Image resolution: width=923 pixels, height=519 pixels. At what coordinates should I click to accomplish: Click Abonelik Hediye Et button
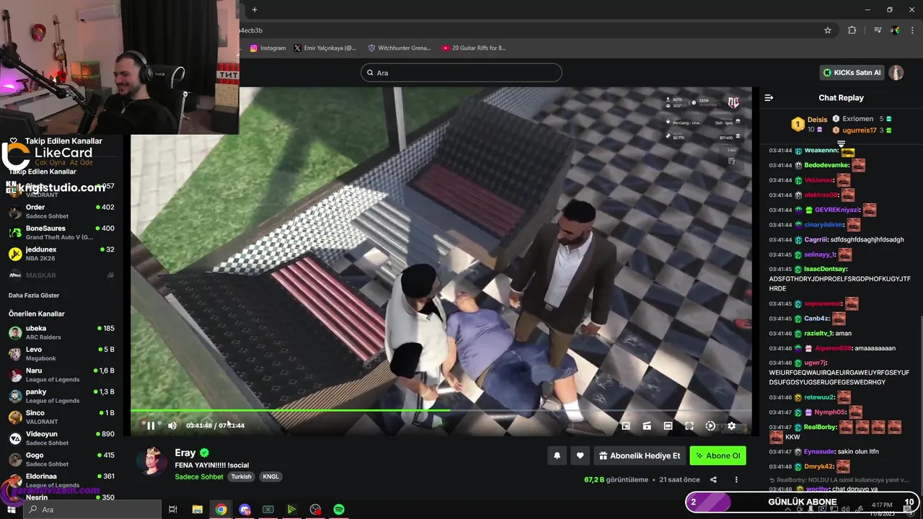click(x=639, y=456)
